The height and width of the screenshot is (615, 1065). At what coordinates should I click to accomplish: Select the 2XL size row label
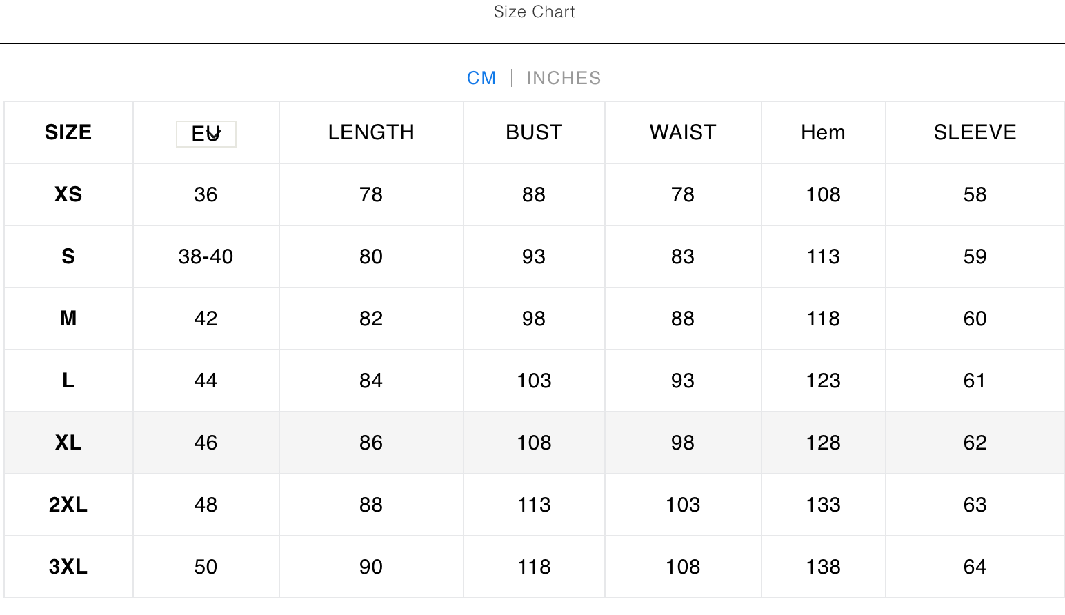pyautogui.click(x=68, y=505)
